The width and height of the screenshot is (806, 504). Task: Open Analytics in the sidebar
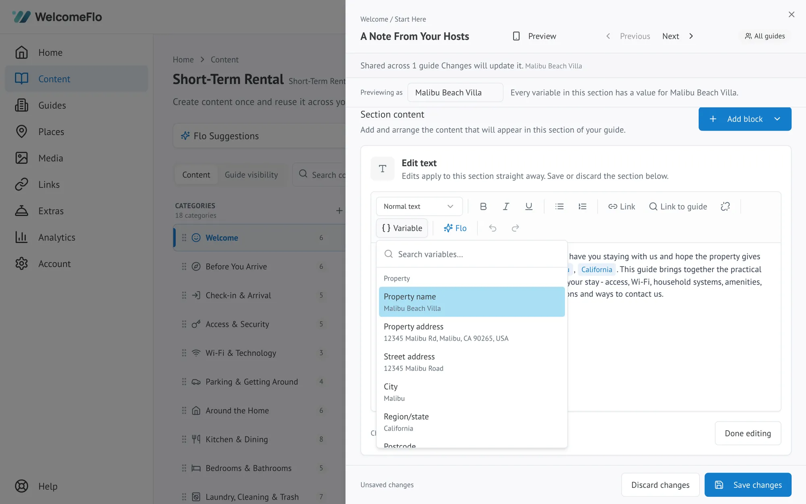[77, 237]
